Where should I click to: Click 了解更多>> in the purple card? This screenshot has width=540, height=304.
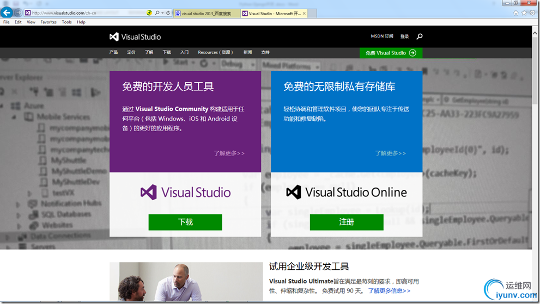229,153
